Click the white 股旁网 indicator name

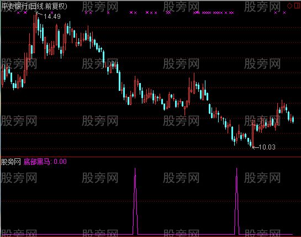pos(10,162)
